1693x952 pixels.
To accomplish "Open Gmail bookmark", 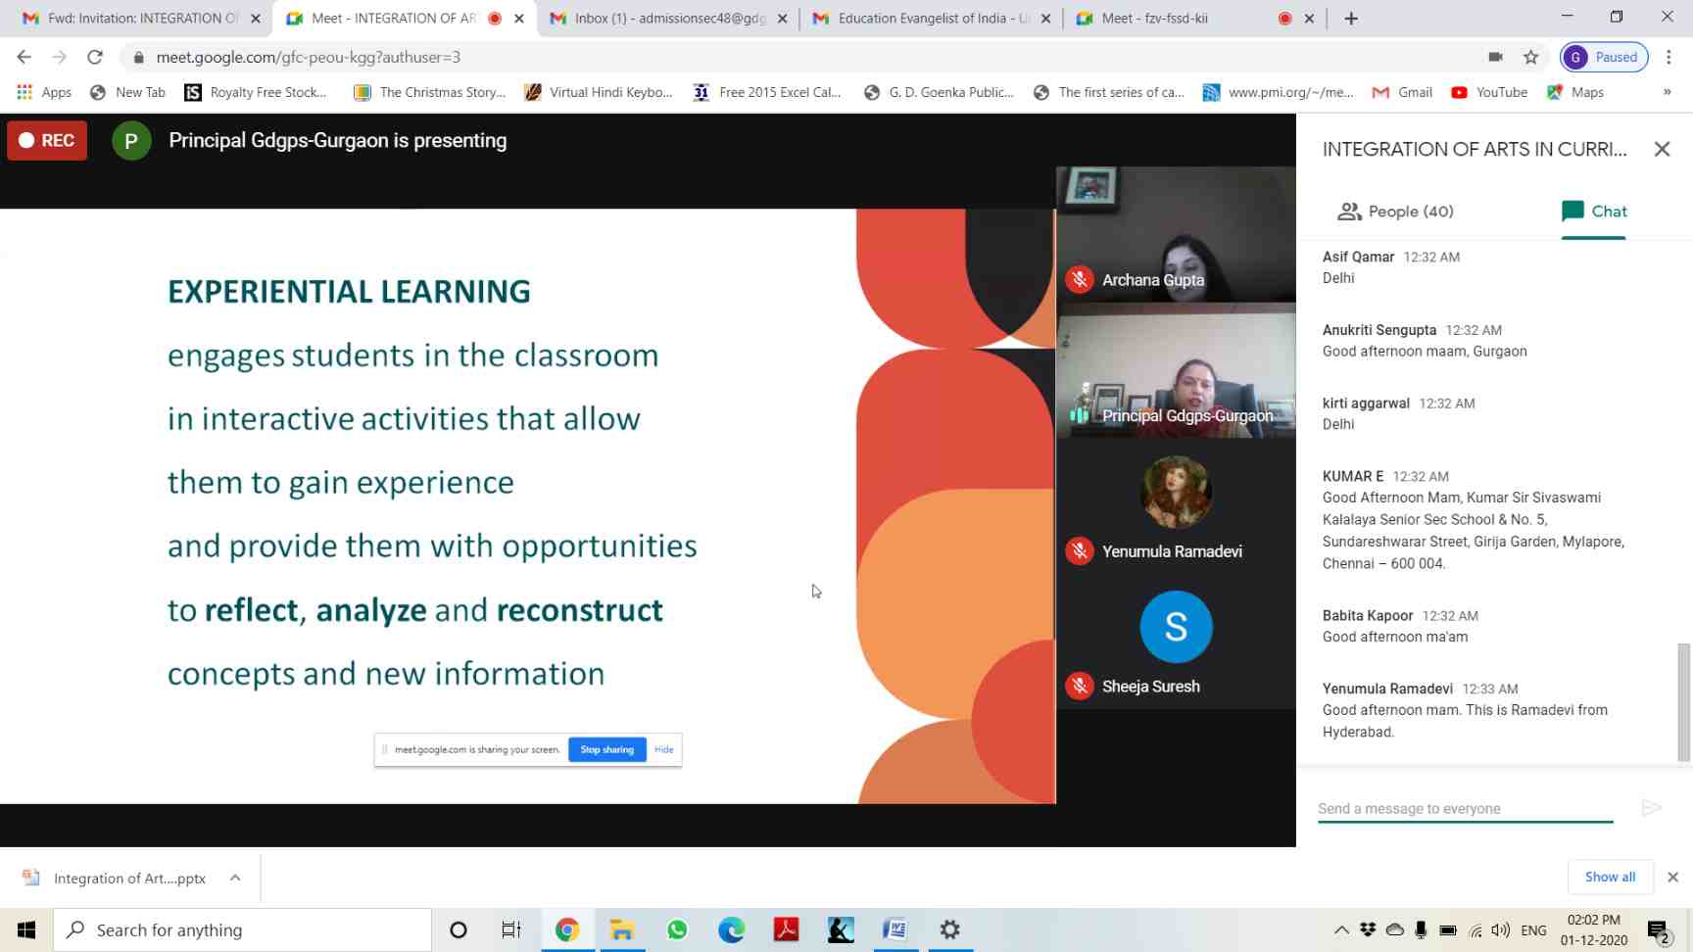I will (x=1402, y=92).
